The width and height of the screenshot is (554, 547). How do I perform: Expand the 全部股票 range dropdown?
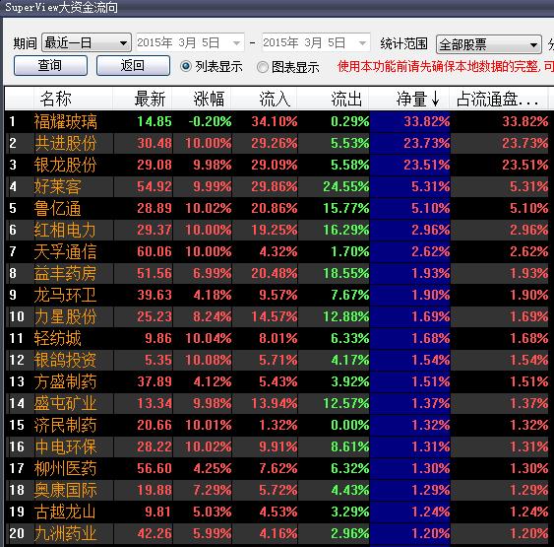click(489, 44)
